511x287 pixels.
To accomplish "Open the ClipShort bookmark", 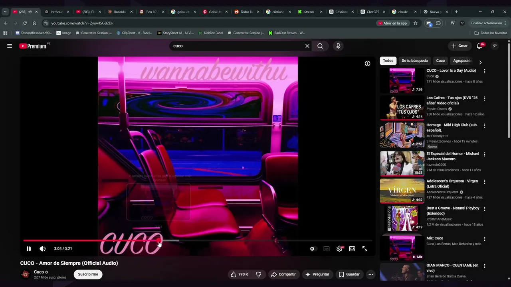I will 134,33.
